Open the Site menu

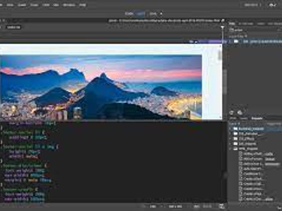(x=56, y=5)
